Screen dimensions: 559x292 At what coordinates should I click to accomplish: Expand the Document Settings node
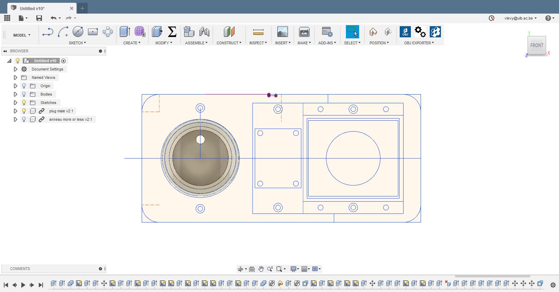pos(15,69)
